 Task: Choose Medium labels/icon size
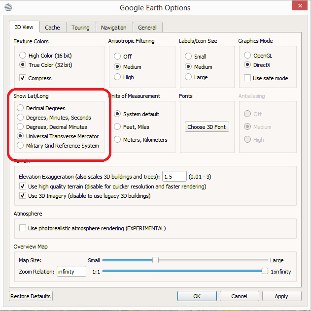pos(188,66)
